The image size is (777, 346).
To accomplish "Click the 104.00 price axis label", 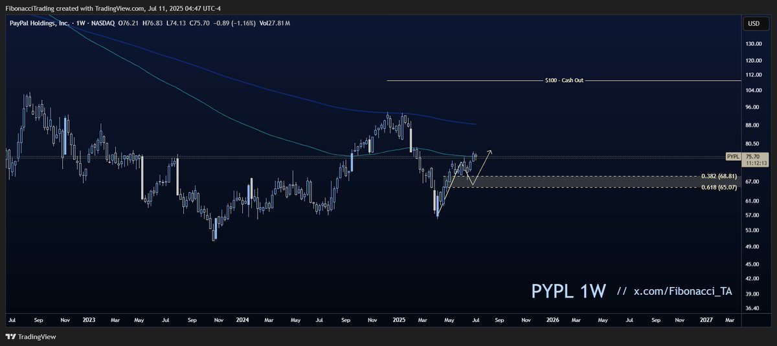I will point(753,90).
